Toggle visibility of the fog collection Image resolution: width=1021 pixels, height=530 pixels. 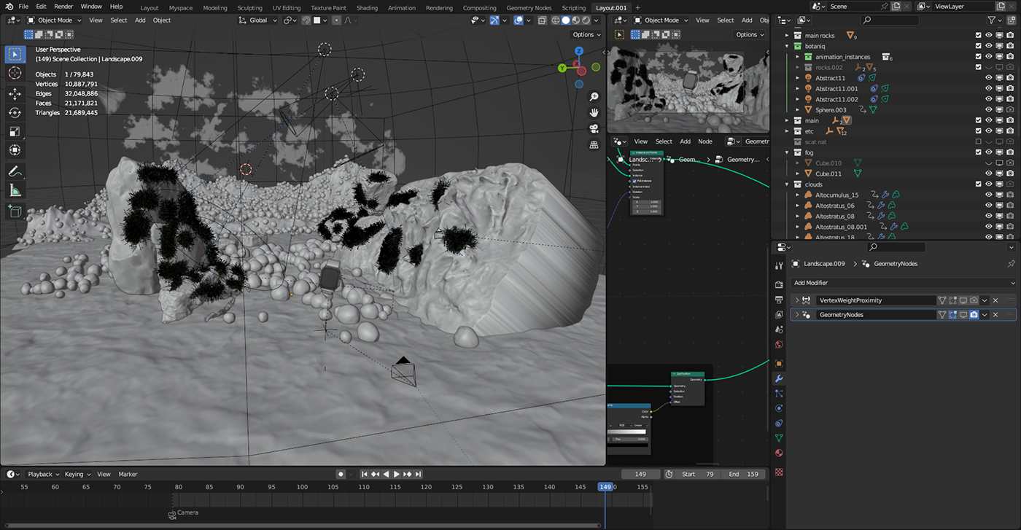pyautogui.click(x=989, y=152)
